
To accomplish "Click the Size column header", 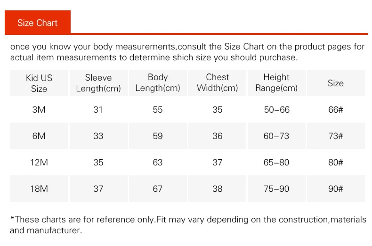I will (336, 83).
